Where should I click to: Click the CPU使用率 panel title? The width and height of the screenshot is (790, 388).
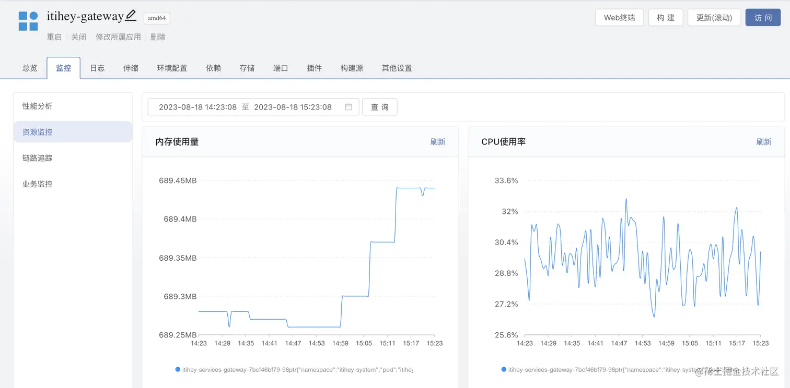[x=503, y=142]
